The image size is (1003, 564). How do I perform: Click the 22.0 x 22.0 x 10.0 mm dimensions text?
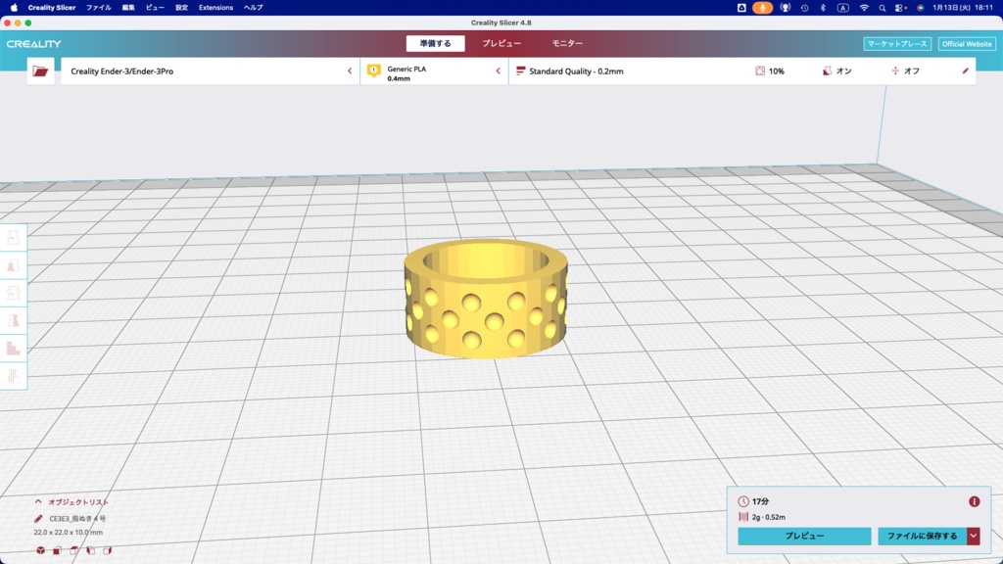click(68, 532)
